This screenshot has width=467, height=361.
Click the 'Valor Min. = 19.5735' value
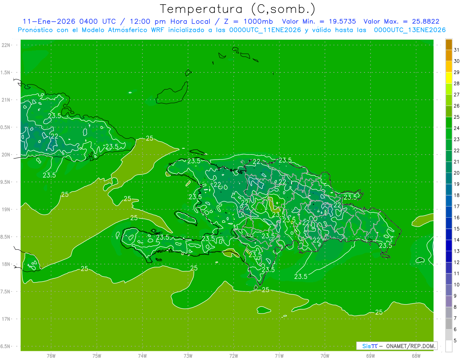[319, 22]
